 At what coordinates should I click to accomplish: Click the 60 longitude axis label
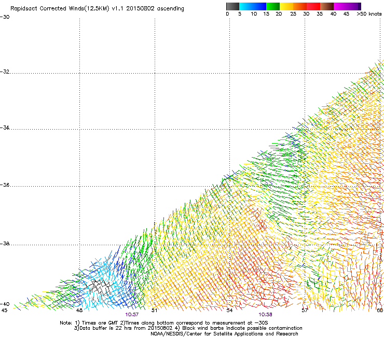(x=380, y=311)
